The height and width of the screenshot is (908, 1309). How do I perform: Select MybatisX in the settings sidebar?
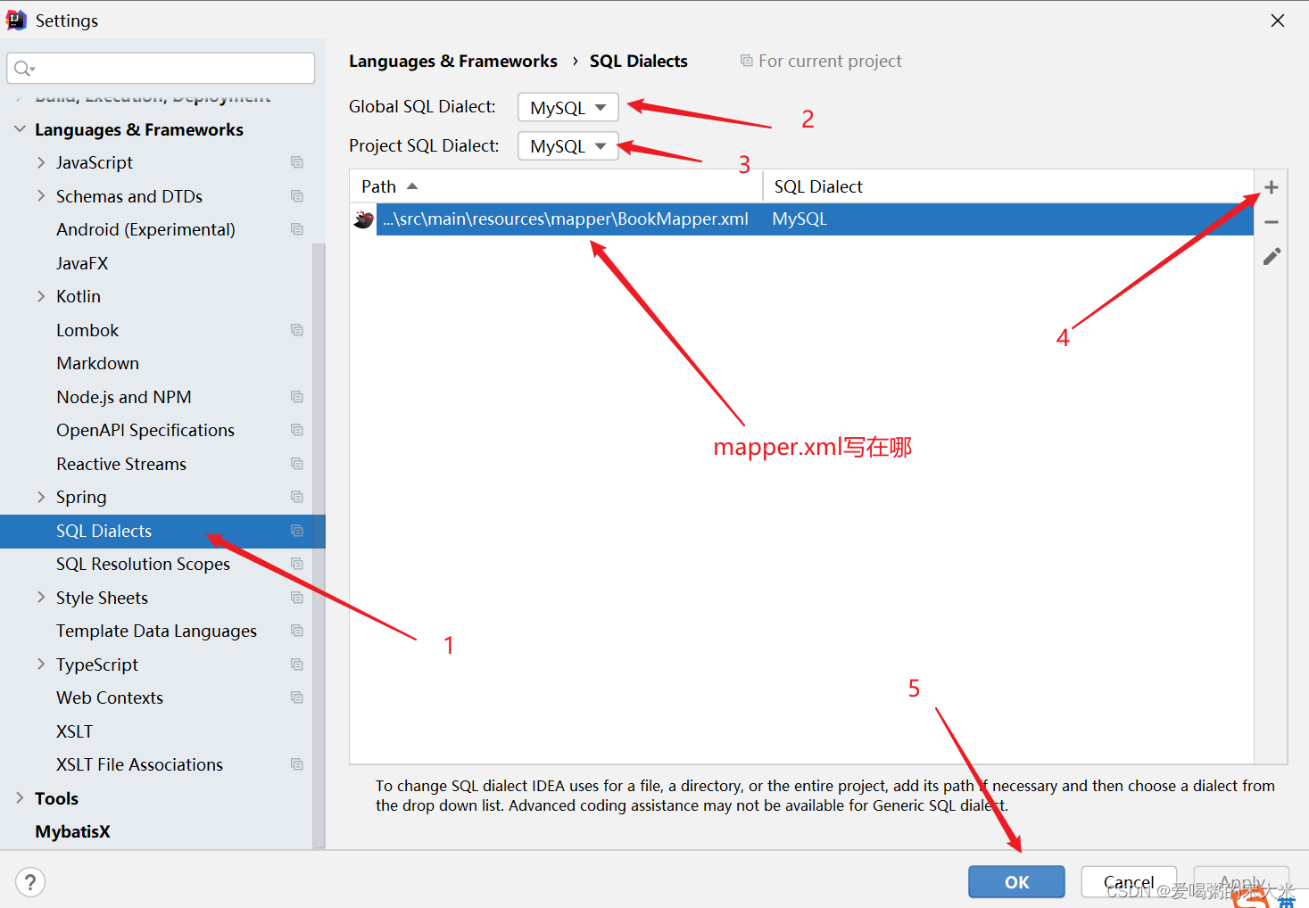coord(72,831)
